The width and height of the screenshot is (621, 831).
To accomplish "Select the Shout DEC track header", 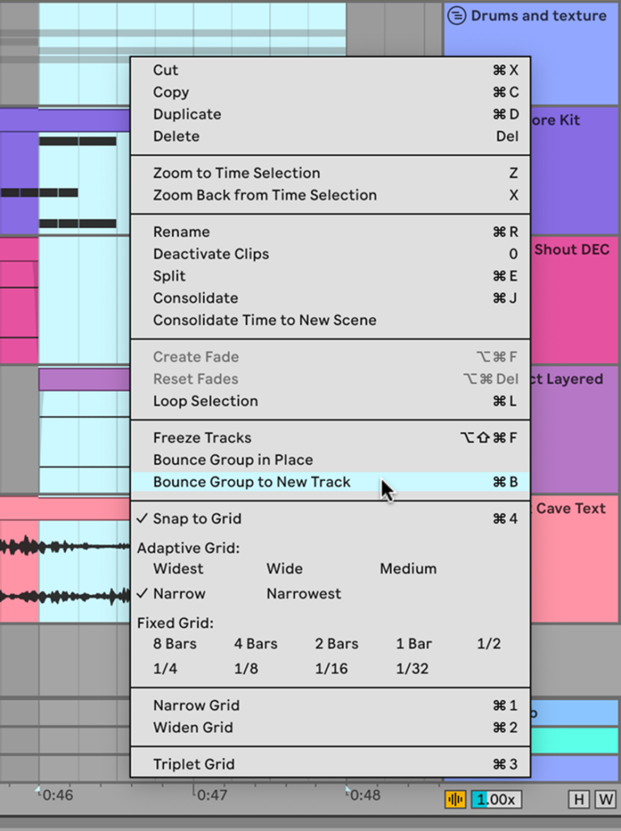I will (x=574, y=250).
